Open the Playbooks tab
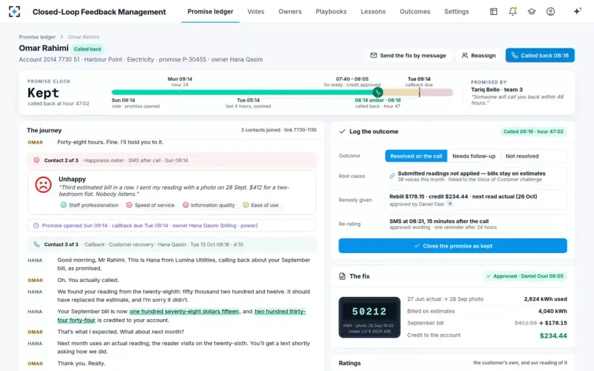594x371 pixels. coord(331,11)
